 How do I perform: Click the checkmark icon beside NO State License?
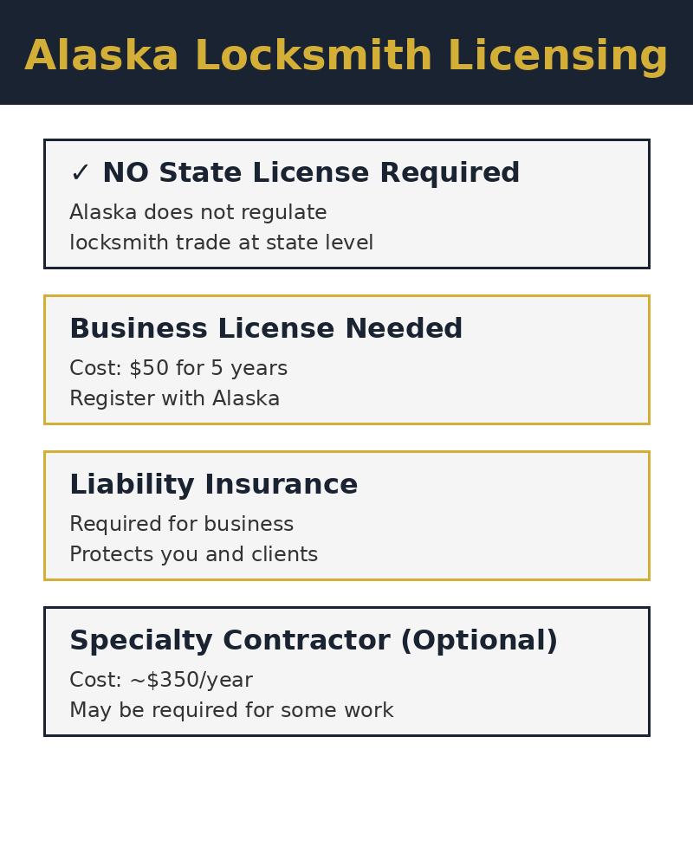coord(80,173)
